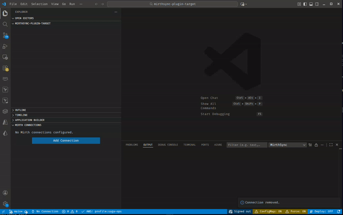Close the bottom panel
343x215 pixels.
tap(337, 145)
